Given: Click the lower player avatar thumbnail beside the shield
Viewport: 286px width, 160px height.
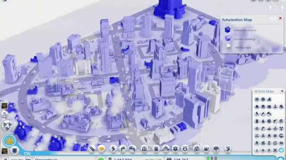Looking at the screenshot, I should coord(4,151).
